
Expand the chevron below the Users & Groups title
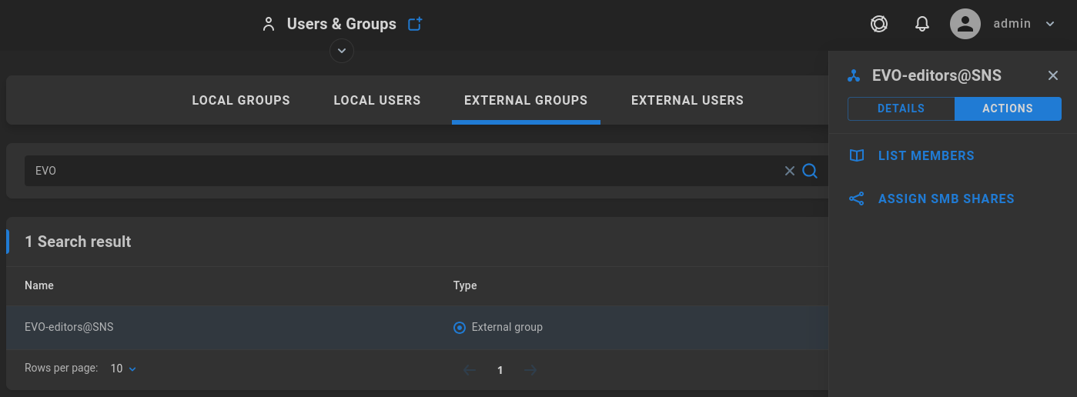click(342, 51)
